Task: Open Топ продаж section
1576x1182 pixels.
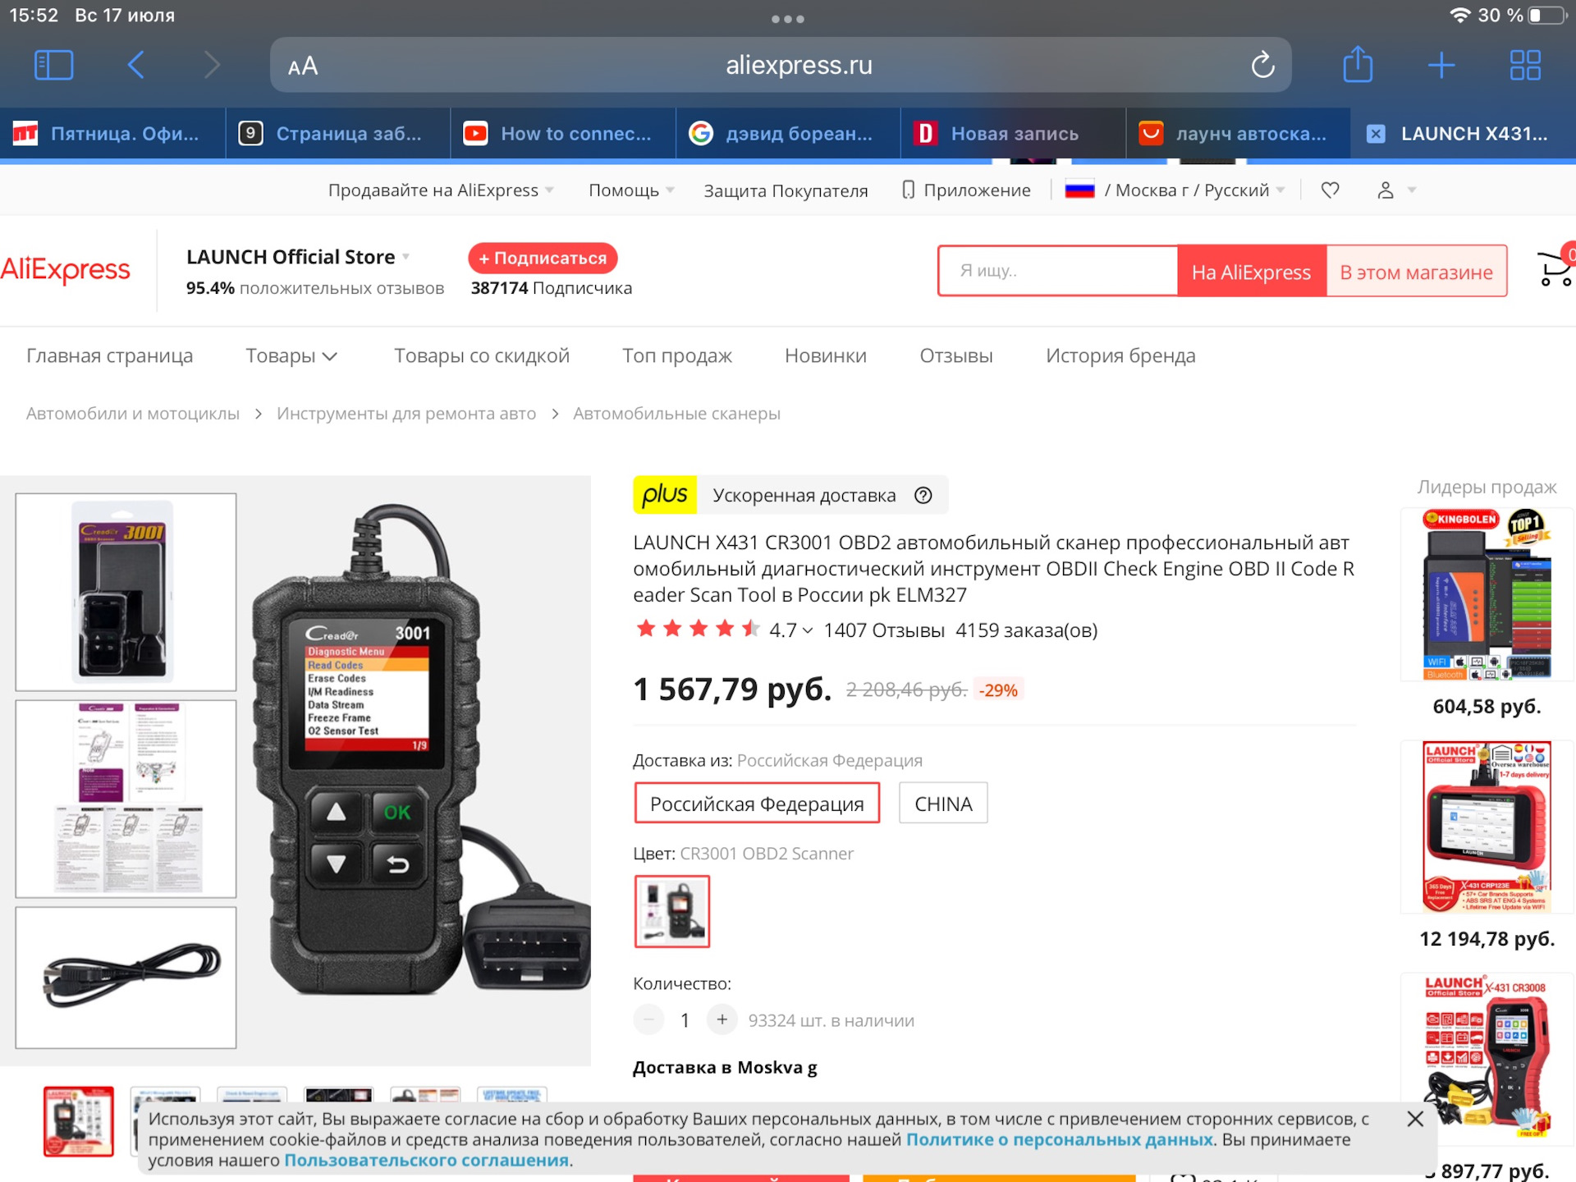Action: pyautogui.click(x=676, y=355)
